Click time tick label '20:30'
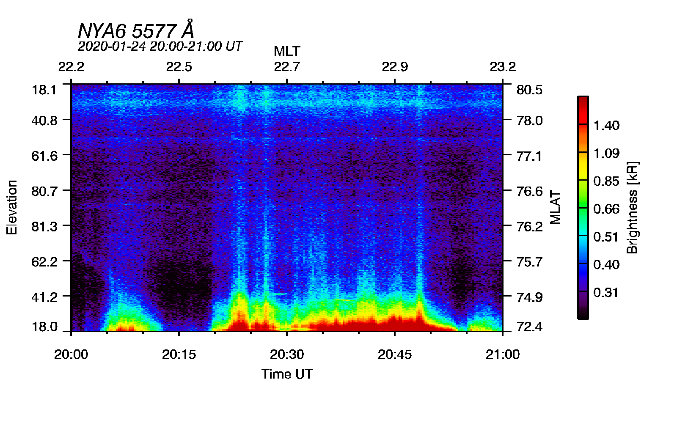The image size is (677, 423). click(287, 354)
